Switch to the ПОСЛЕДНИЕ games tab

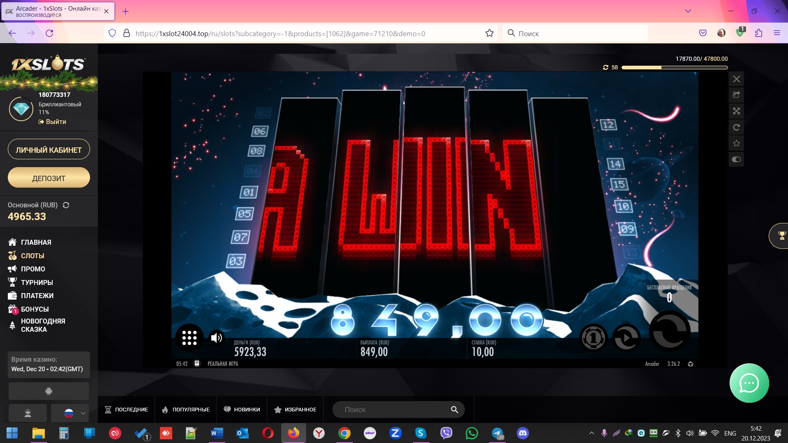[126, 410]
